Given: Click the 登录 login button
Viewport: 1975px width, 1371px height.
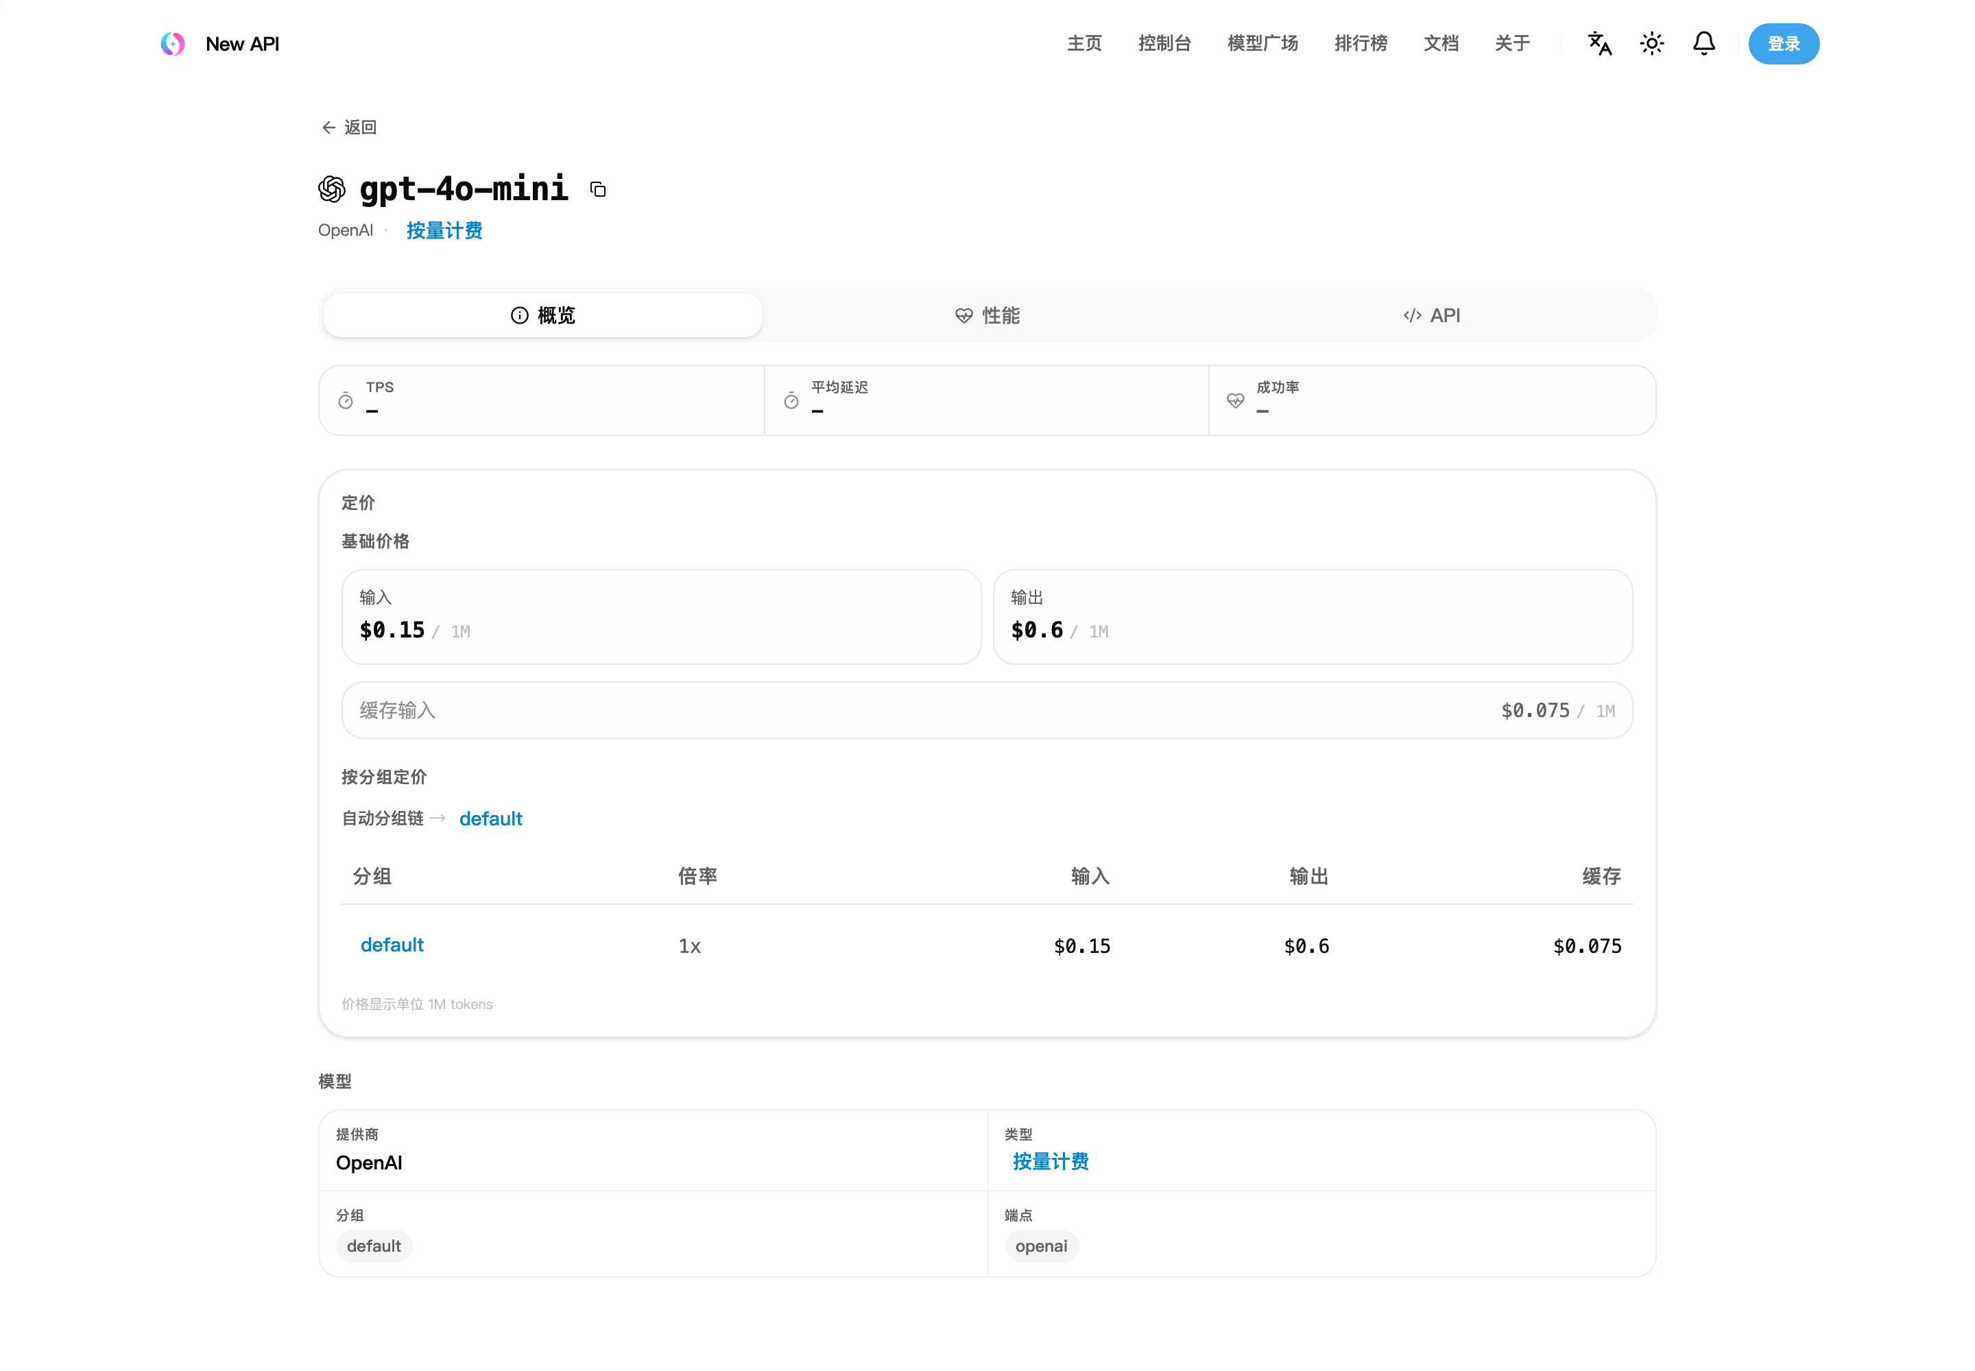Looking at the screenshot, I should pos(1784,44).
